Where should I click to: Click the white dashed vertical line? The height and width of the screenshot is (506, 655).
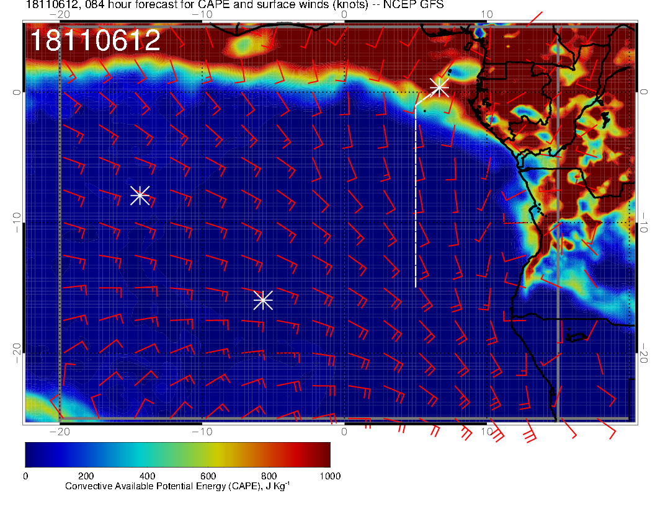tap(416, 198)
